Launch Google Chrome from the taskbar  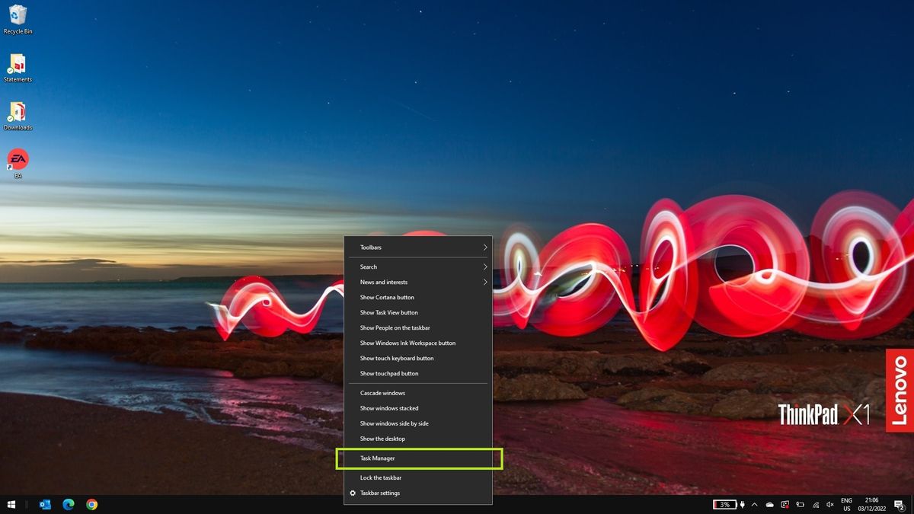coord(91,504)
